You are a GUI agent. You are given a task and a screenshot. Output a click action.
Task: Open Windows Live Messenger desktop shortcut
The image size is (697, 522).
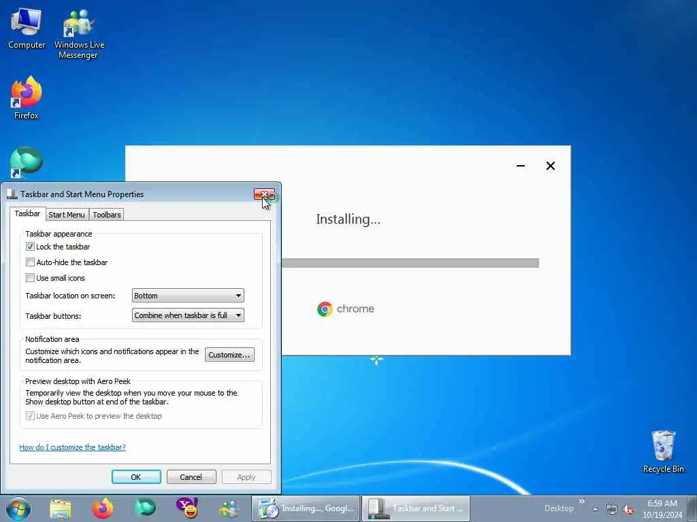pos(79,33)
